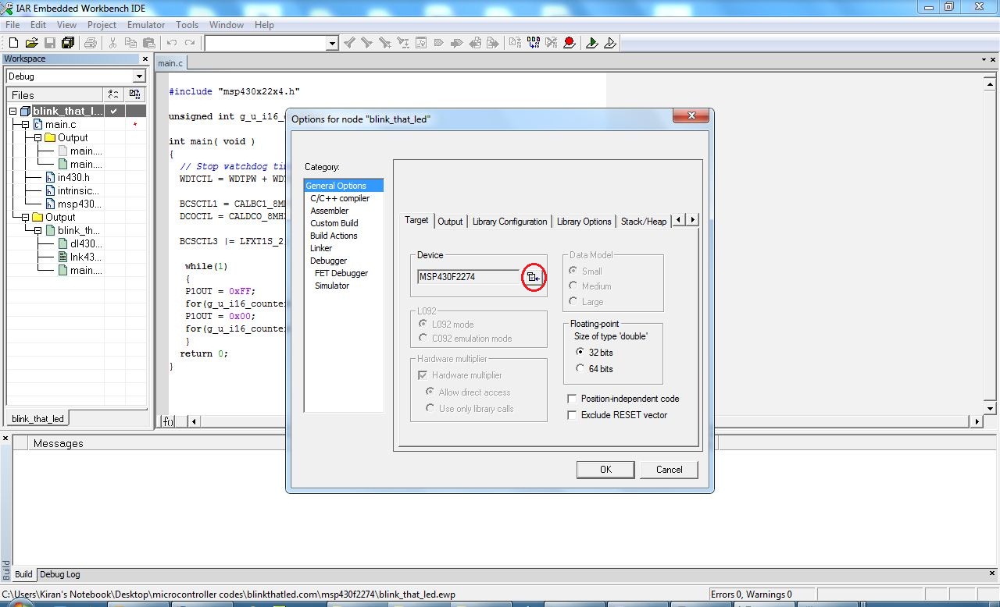Image resolution: width=1000 pixels, height=607 pixels.
Task: Click the Paste clipboard icon
Action: 148,43
